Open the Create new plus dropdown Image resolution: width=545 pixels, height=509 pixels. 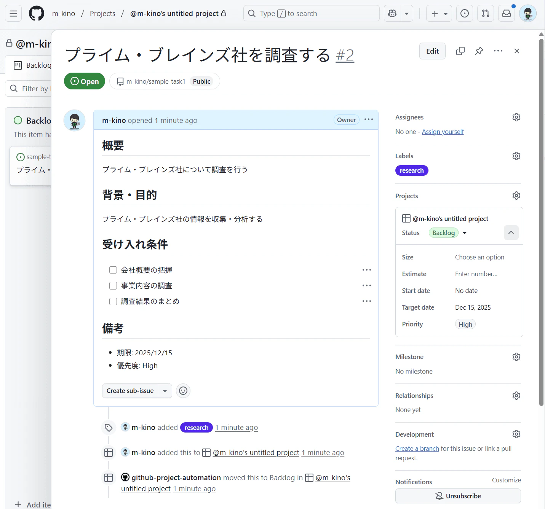pyautogui.click(x=439, y=14)
